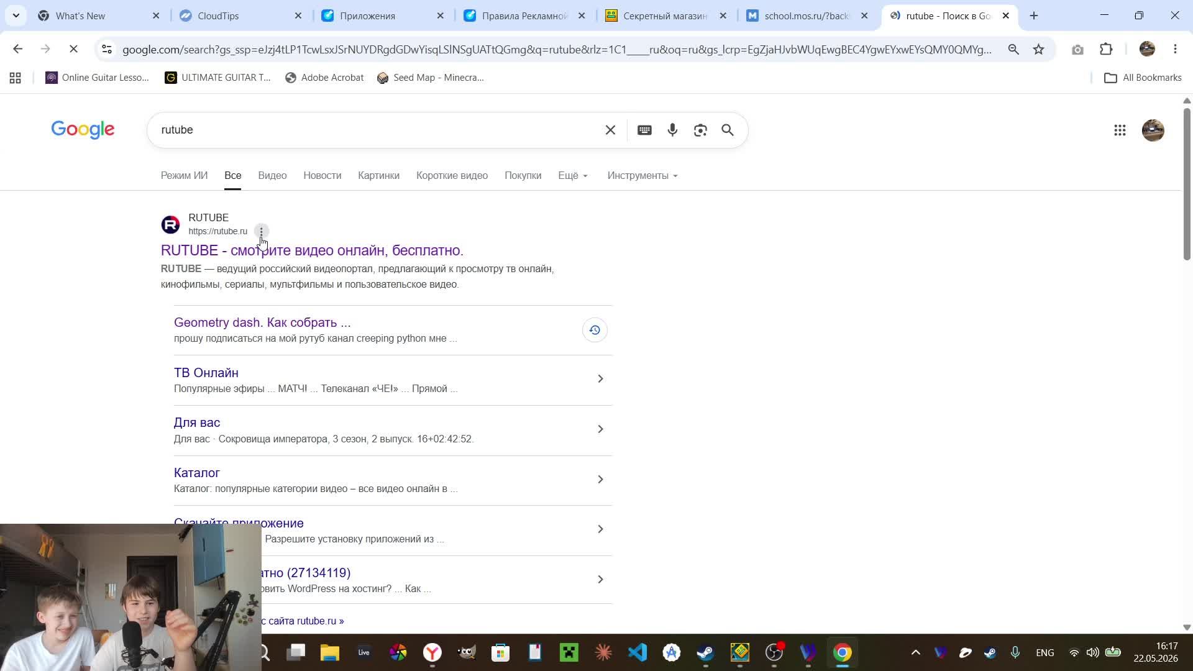Open Chrome profile avatar in toolbar

pos(1147,49)
